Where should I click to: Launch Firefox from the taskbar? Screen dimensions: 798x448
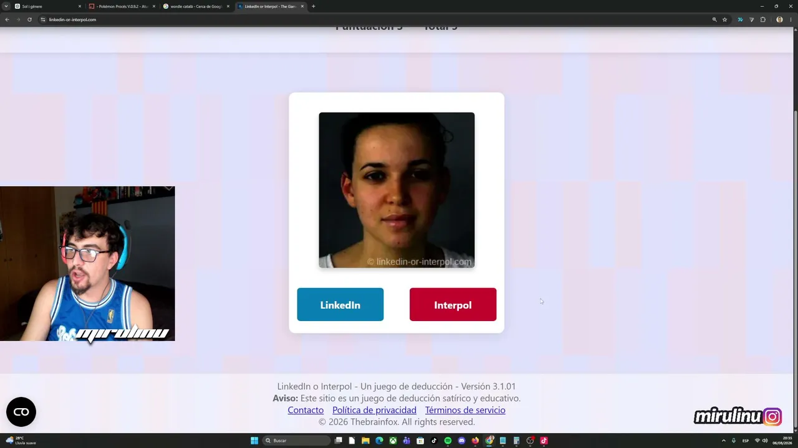(x=475, y=441)
